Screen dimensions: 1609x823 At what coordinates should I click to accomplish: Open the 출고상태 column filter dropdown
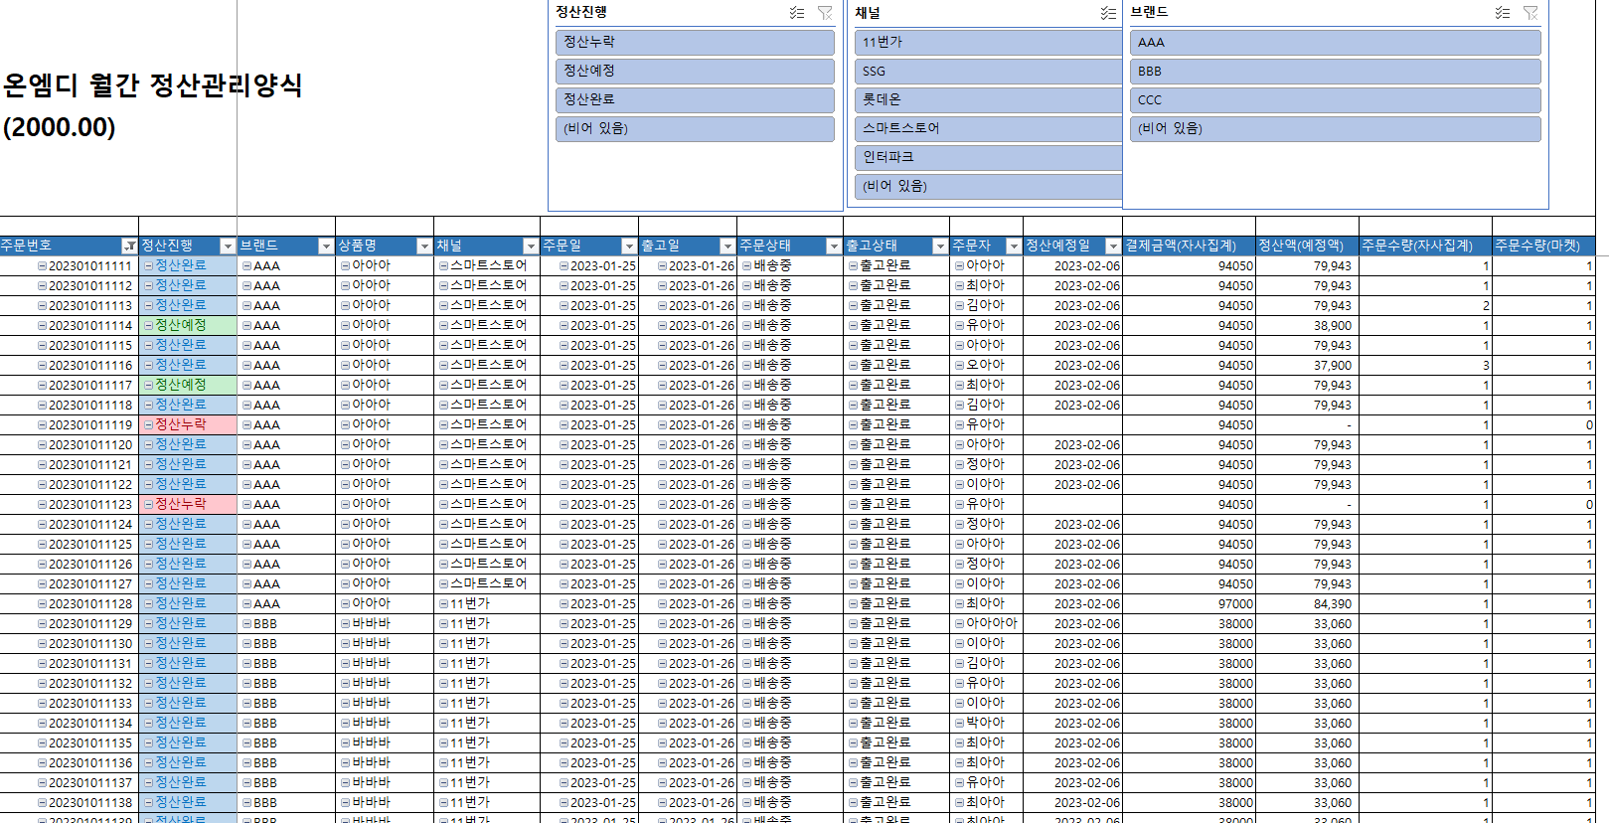[x=940, y=246]
